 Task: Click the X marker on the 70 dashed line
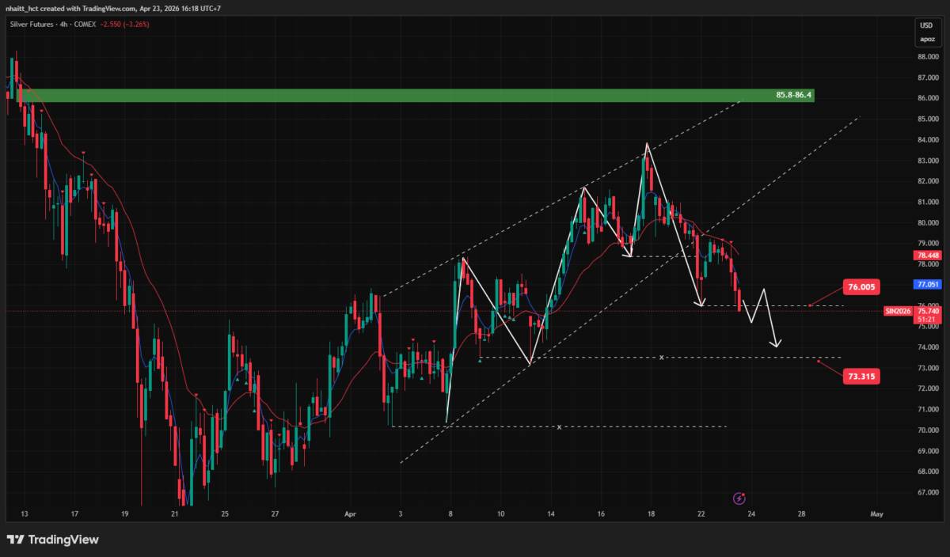[x=559, y=427]
